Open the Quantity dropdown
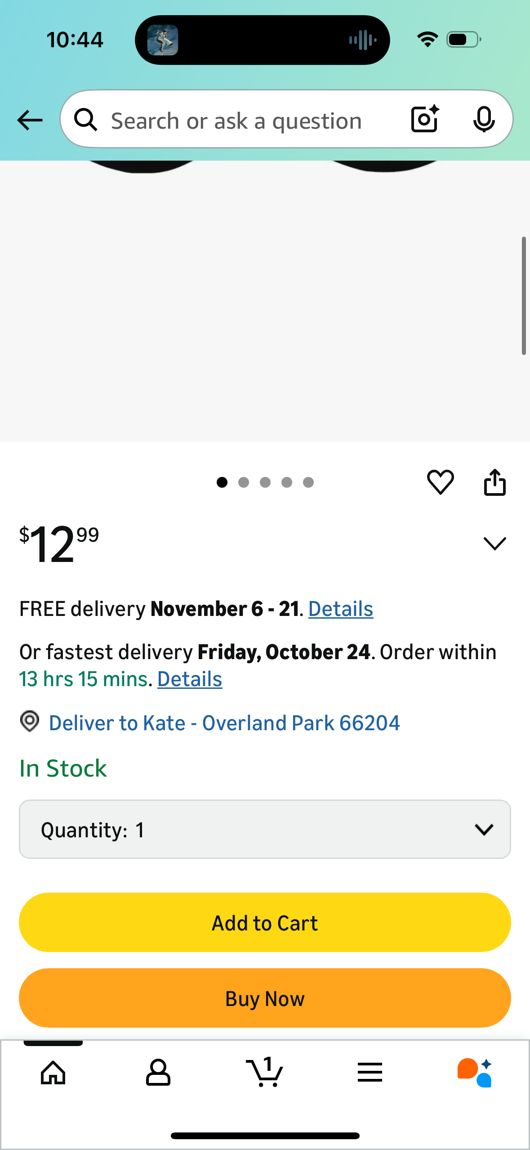 [265, 829]
